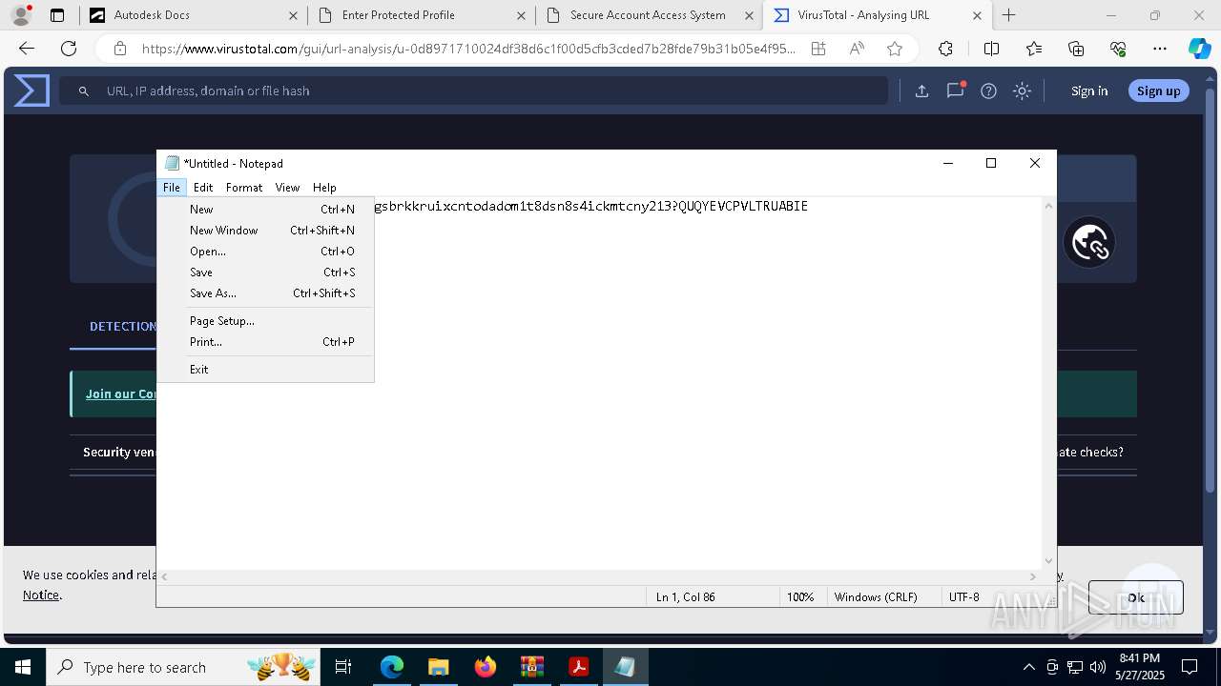Open WinRAR from taskbar
This screenshot has height=686, width=1221.
click(531, 667)
